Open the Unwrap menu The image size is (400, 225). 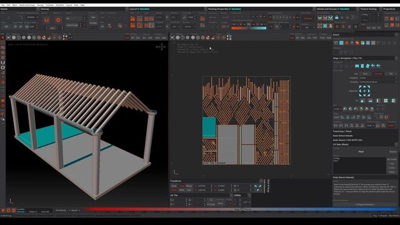(40, 5)
